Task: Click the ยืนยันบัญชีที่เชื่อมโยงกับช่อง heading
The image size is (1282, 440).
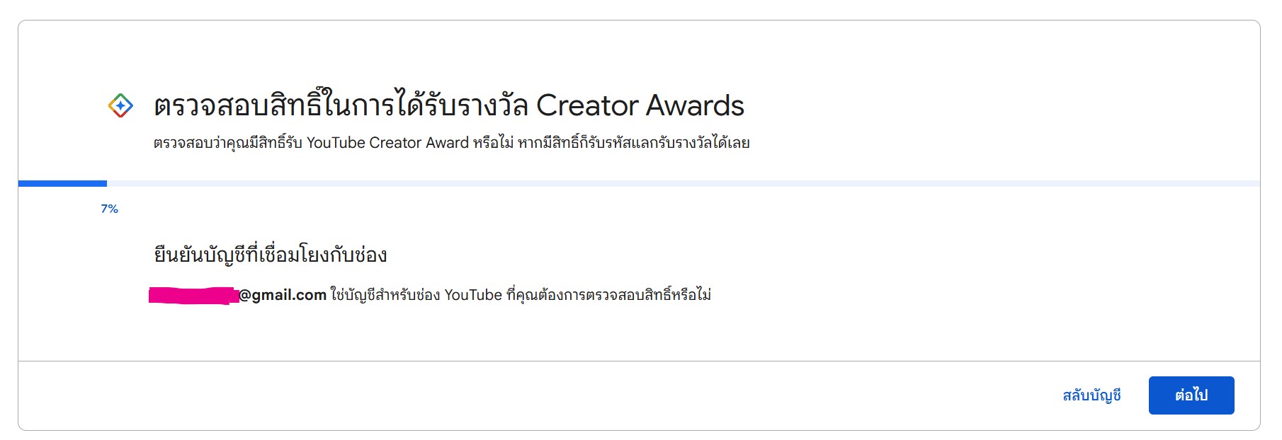Action: pyautogui.click(x=271, y=255)
